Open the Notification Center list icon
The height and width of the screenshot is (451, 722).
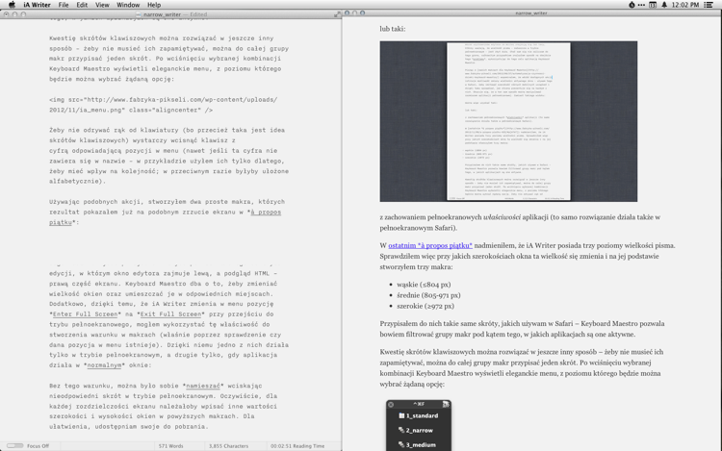pyautogui.click(x=709, y=5)
